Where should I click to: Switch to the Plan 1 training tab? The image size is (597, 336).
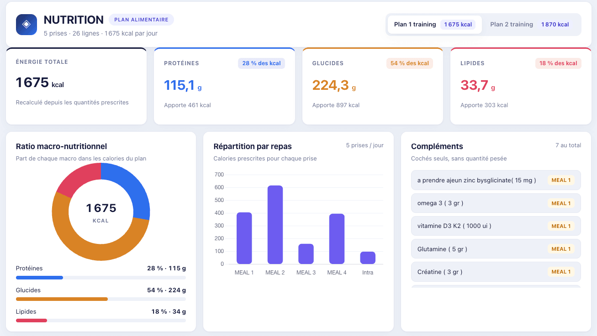[x=434, y=25]
